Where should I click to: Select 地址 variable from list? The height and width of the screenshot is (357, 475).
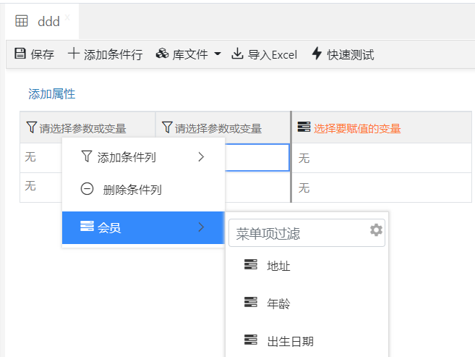[278, 266]
